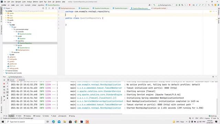Screen dimensions: 220x124
Task: Expand the test folder node
Action: point(8,54)
